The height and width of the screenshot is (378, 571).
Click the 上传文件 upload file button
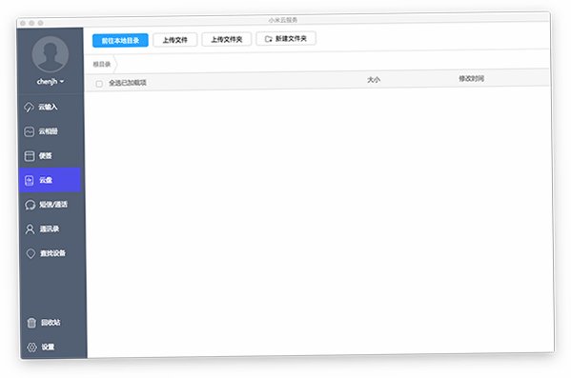click(x=174, y=40)
